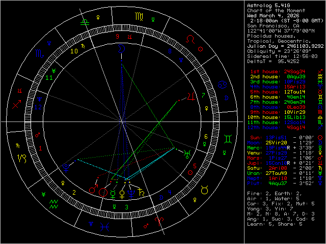Screen dimensions: 326x244
Task: Select house number 12 on the chart wheel
Action: [x=38, y=107]
